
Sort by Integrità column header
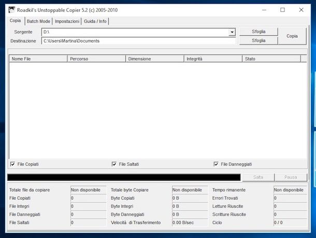[x=213, y=59]
